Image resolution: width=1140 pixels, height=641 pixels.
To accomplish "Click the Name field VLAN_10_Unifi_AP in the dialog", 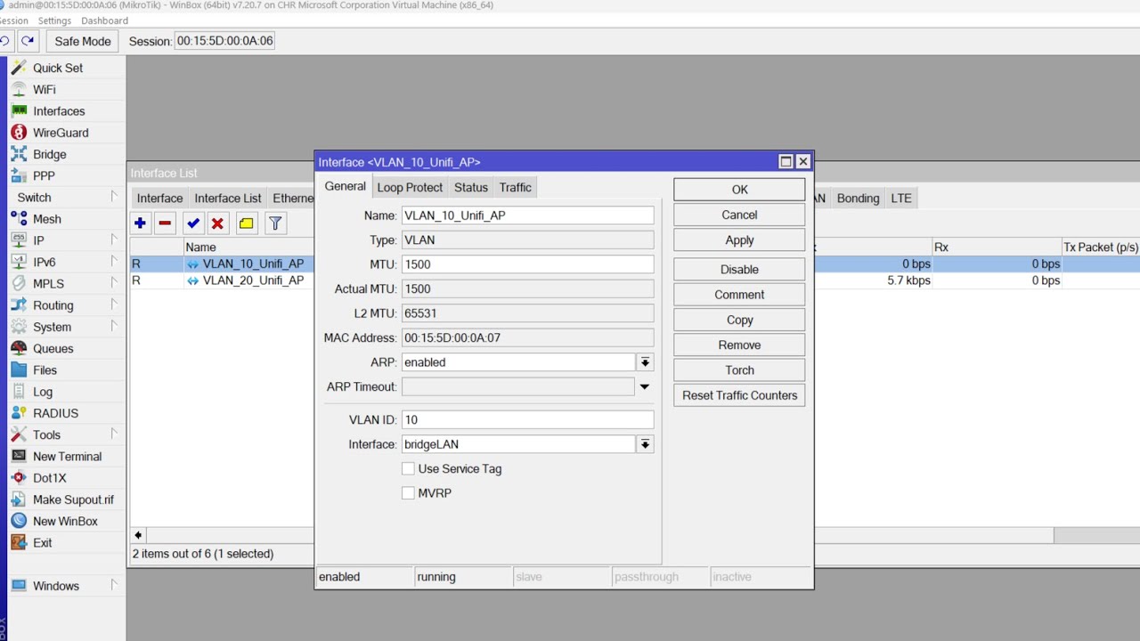I will (527, 215).
